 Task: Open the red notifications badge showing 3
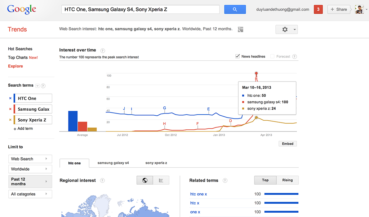318,9
